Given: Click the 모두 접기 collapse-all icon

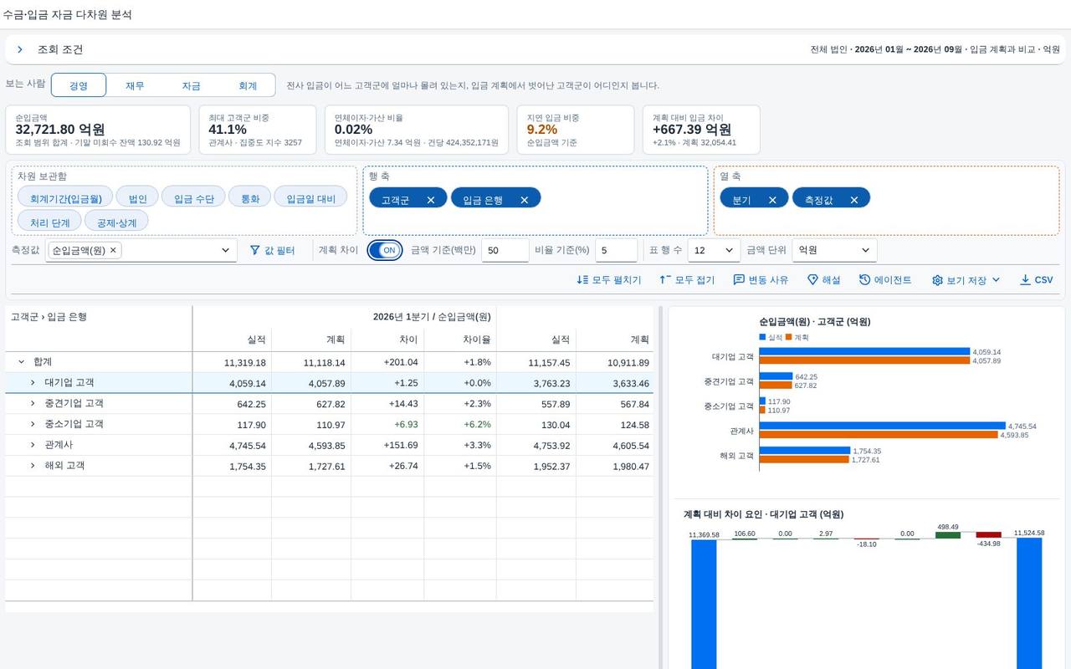Looking at the screenshot, I should point(665,280).
